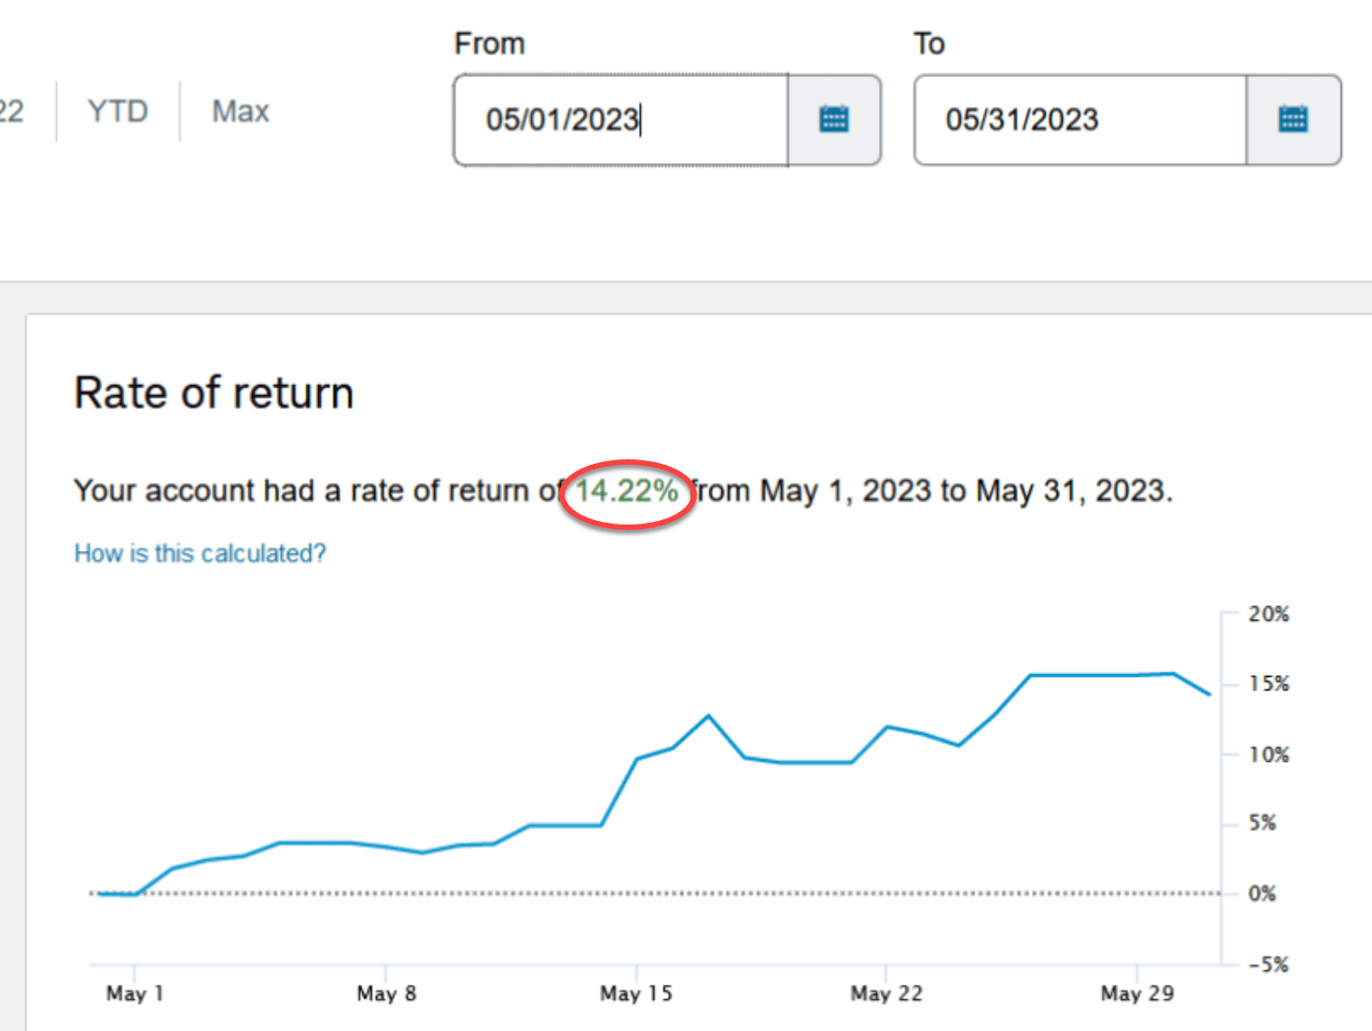
Task: Select the Max time range
Action: click(x=240, y=111)
